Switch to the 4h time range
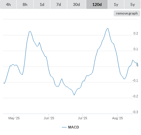Image resolution: width=141 pixels, height=135 pixels. coord(8,4)
